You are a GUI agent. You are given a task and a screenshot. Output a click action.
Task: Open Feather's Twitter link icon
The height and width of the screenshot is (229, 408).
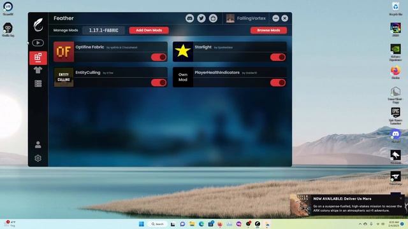[201, 18]
